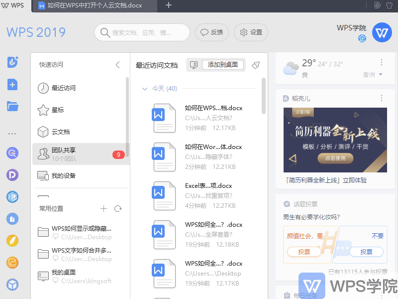Click 点击使用 button on banner

(x=335, y=158)
